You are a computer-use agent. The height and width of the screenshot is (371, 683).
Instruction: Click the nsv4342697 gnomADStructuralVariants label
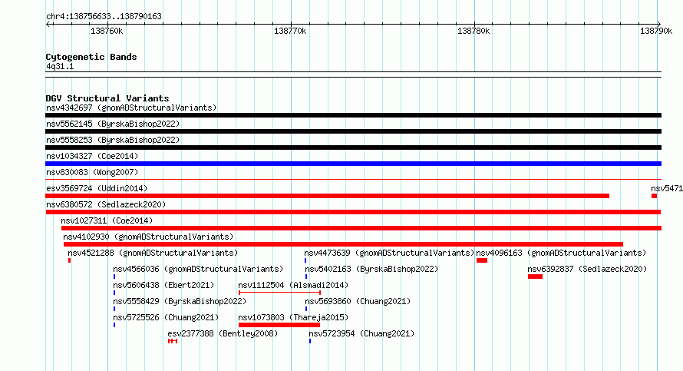[131, 108]
